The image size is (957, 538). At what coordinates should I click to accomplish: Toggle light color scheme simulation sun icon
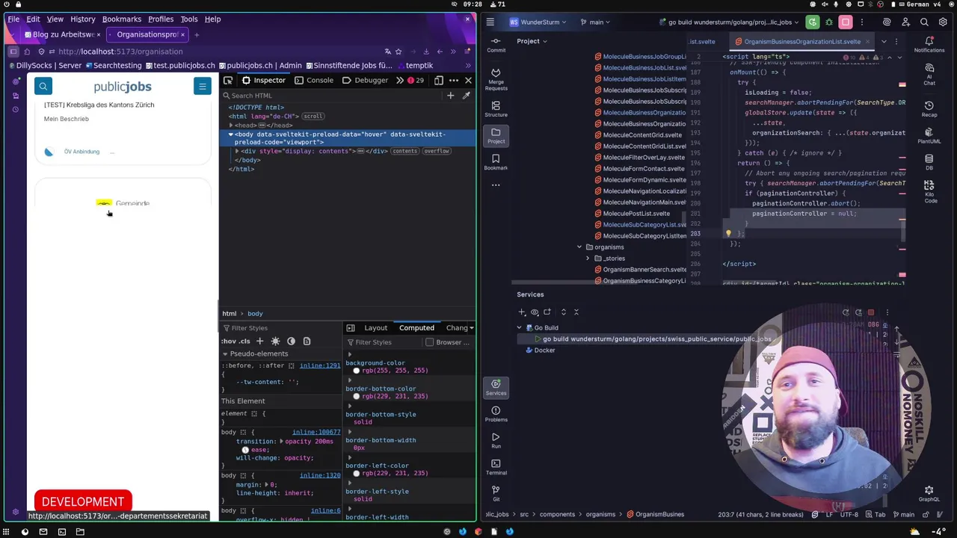click(x=275, y=341)
